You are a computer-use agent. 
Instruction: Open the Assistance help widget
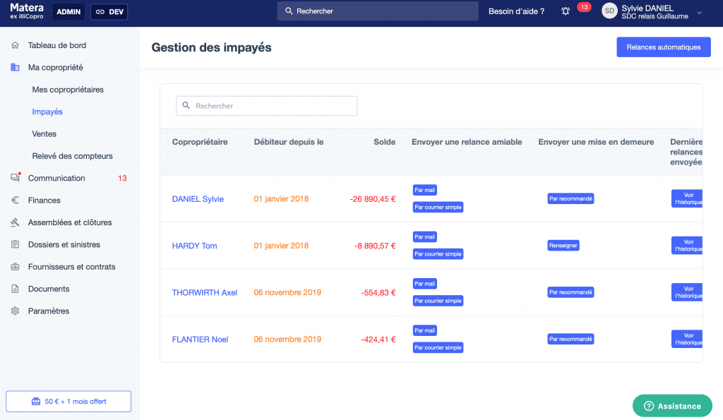point(672,406)
